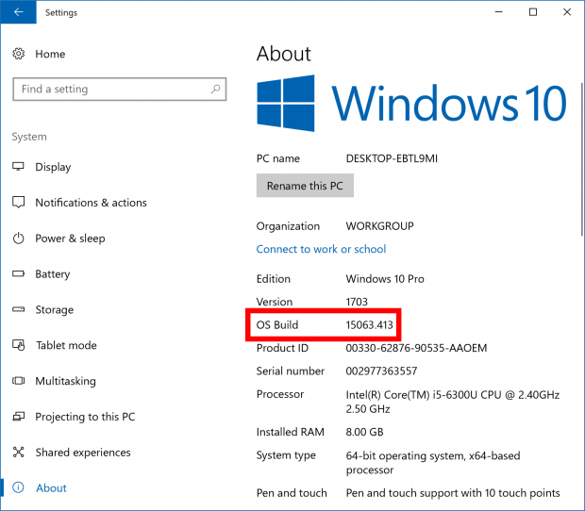Screen dimensions: 585x511
Task: Click the Battery icon in sidebar
Action: [18, 274]
